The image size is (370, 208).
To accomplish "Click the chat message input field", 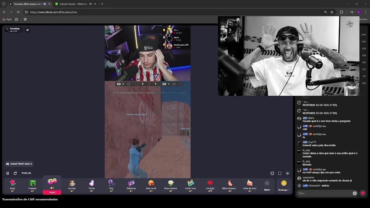I will pyautogui.click(x=325, y=193).
